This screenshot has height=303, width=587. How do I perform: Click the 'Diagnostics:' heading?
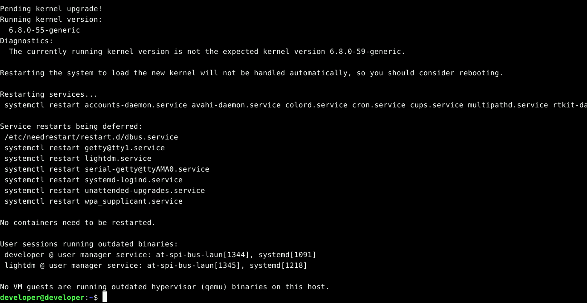click(x=27, y=41)
